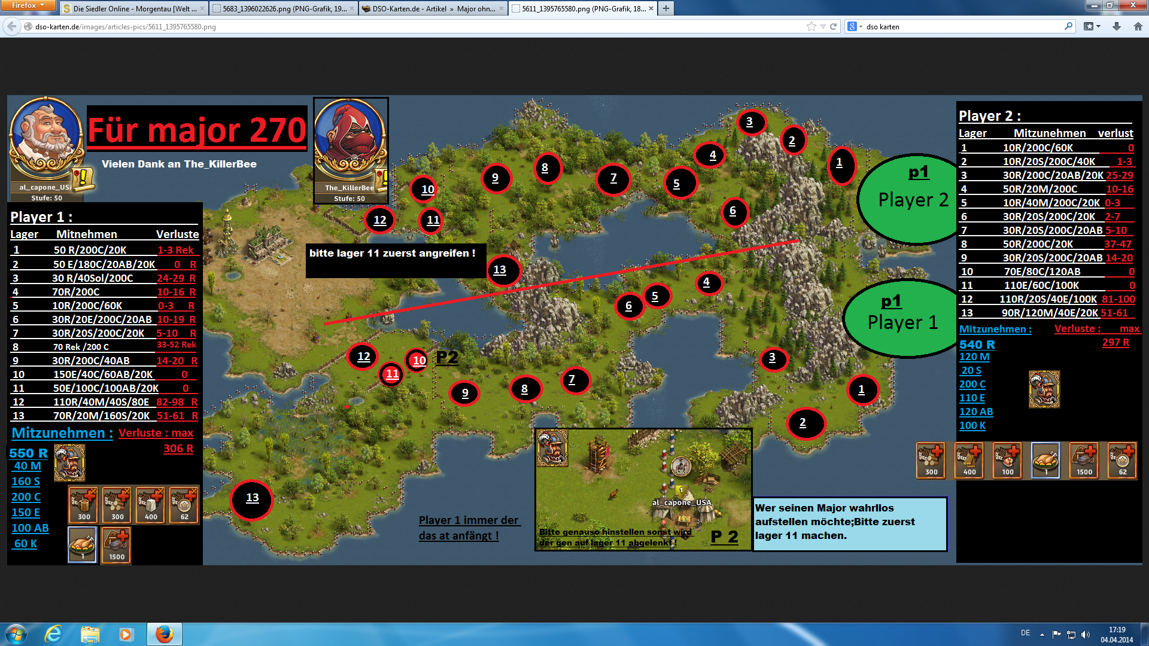Open a new tab with plus button
Viewport: 1149px width, 646px height.
click(x=665, y=8)
